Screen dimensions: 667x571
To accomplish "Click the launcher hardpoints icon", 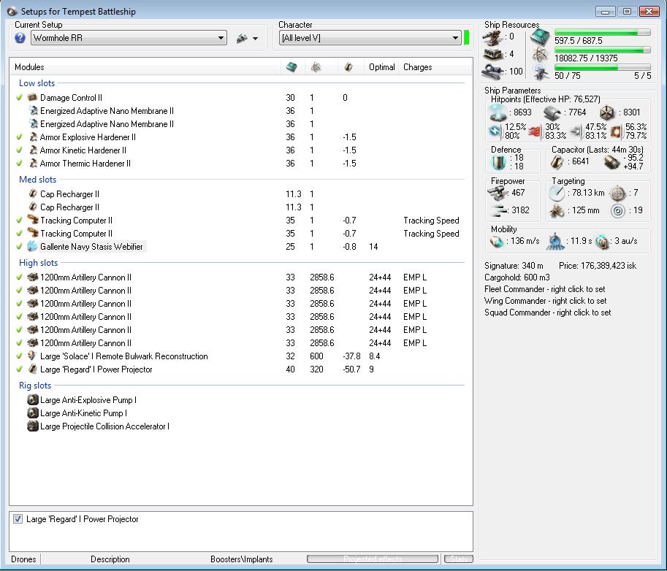I will pos(492,55).
